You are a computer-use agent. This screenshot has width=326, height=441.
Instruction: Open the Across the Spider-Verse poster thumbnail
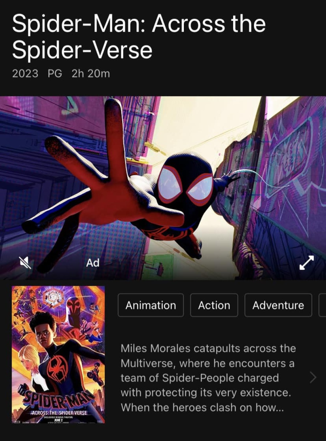[58, 354]
